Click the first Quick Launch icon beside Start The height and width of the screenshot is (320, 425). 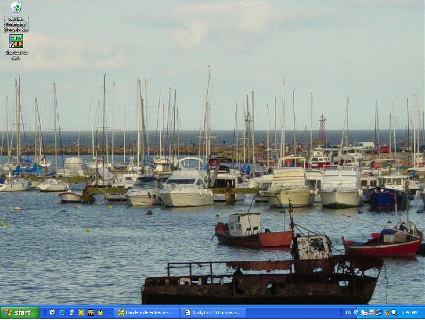[x=52, y=312]
